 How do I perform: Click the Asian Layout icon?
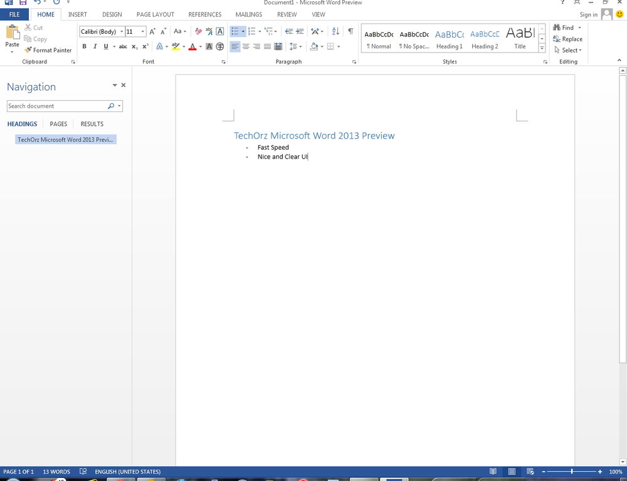click(315, 31)
